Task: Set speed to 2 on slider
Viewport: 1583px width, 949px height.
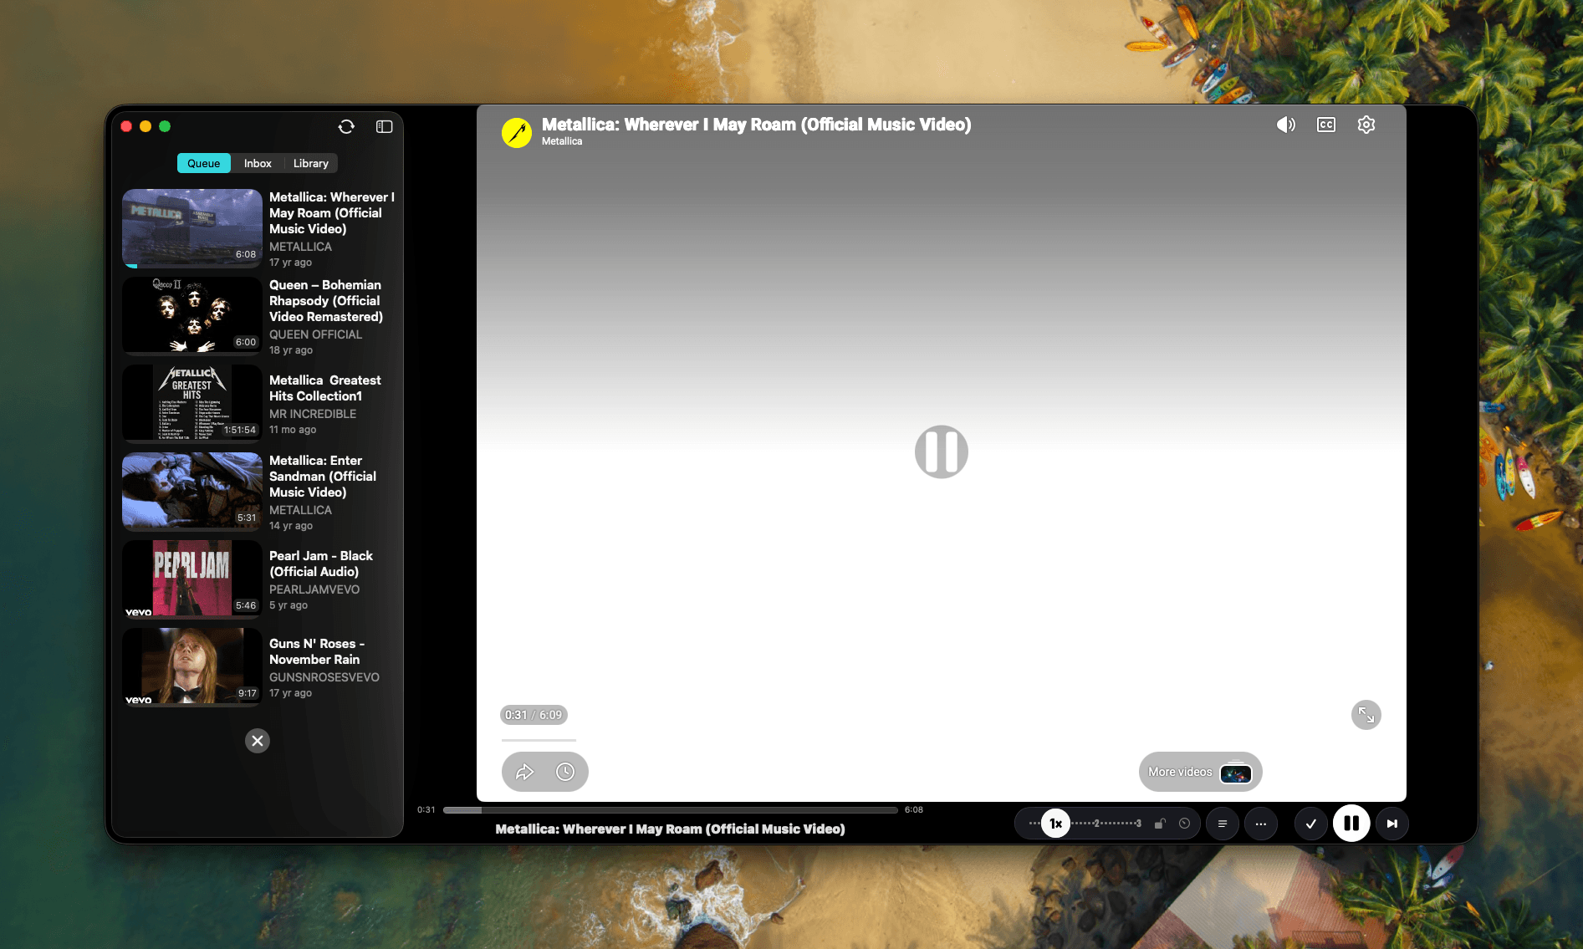Action: coord(1096,824)
